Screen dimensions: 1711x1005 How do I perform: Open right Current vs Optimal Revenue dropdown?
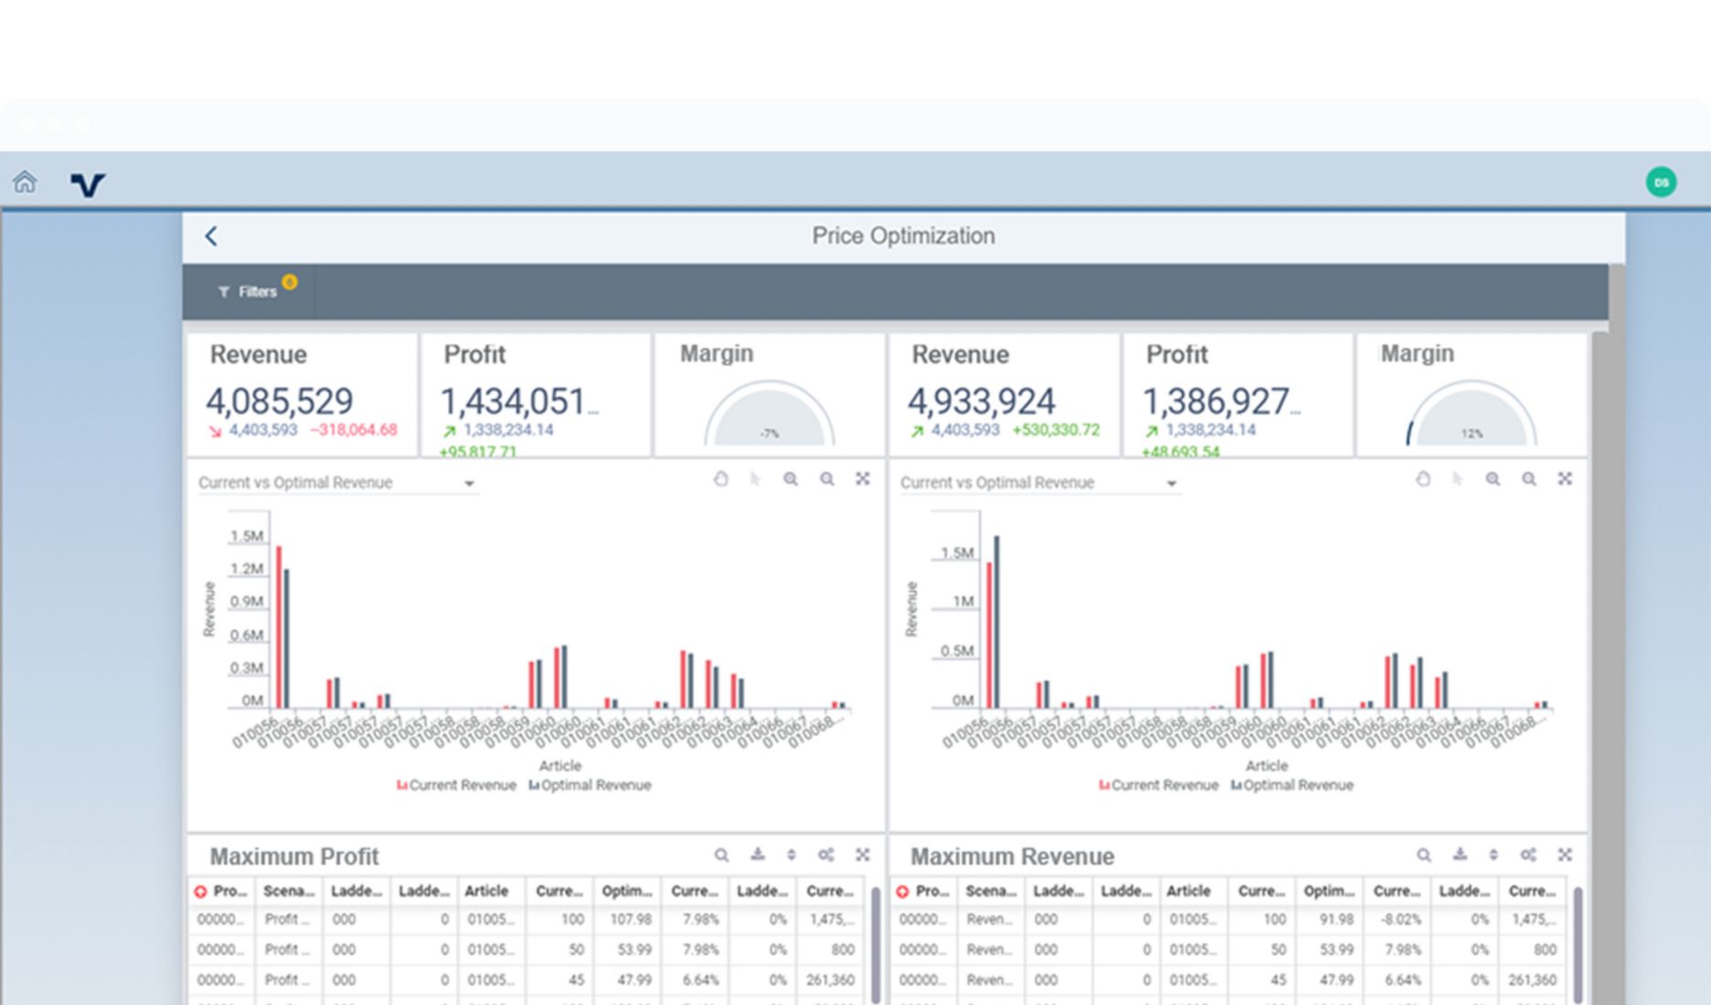[1171, 483]
